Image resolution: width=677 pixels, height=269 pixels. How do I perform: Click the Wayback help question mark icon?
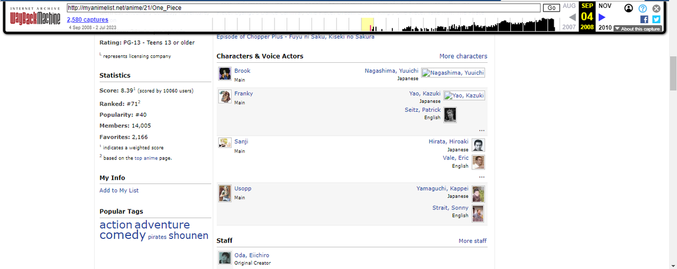point(643,8)
